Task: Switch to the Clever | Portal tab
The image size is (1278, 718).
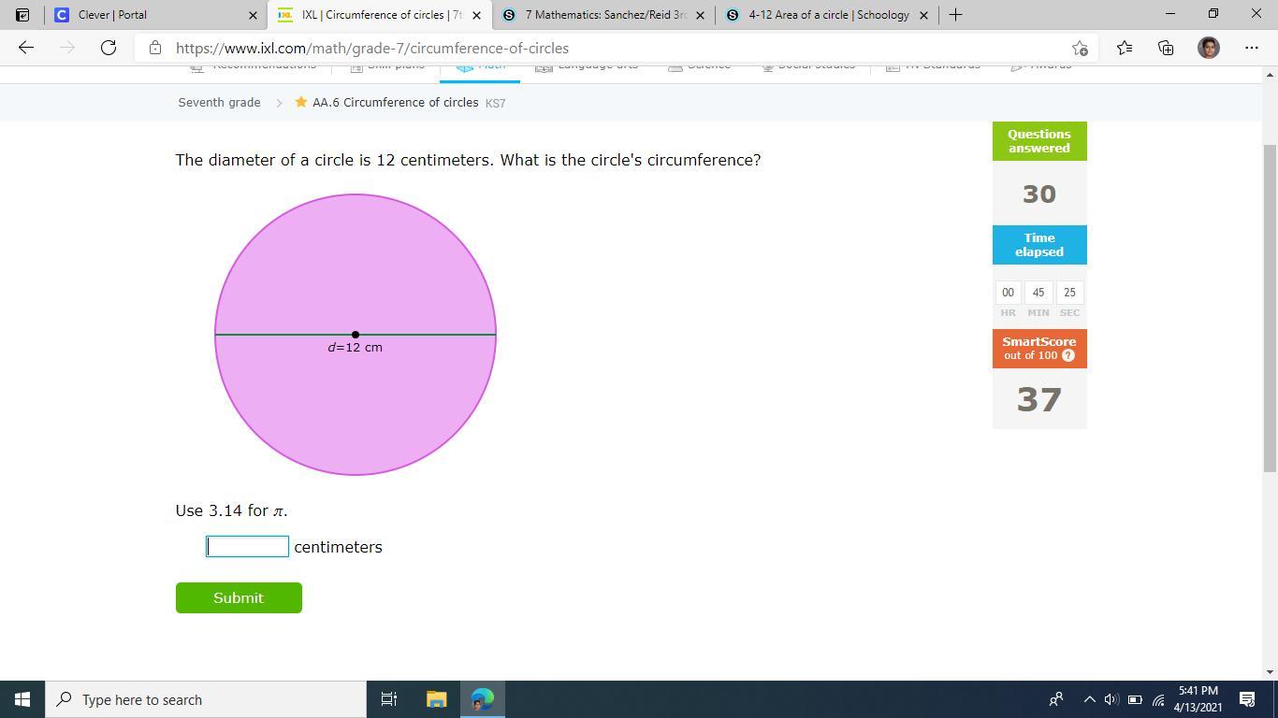Action: pyautogui.click(x=155, y=15)
